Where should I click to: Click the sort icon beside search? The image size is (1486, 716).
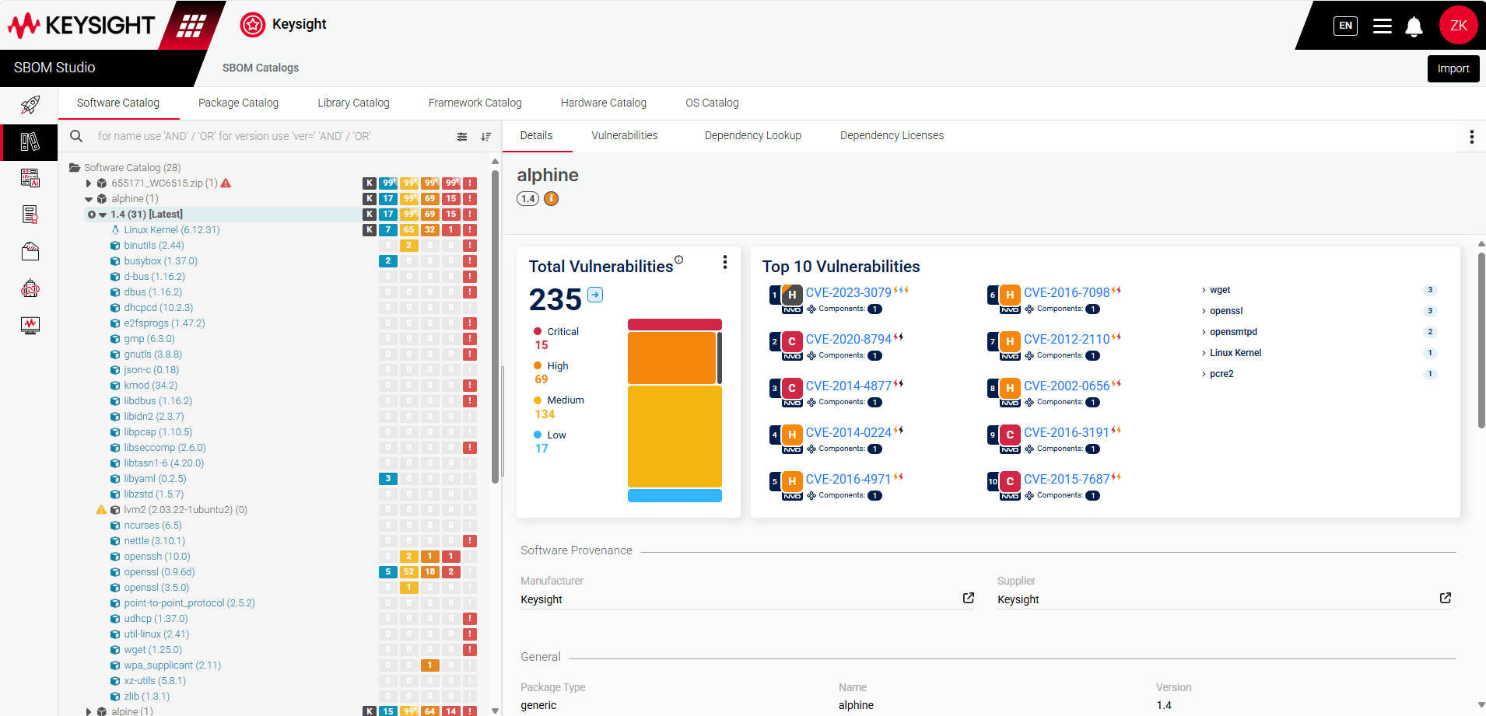(486, 137)
